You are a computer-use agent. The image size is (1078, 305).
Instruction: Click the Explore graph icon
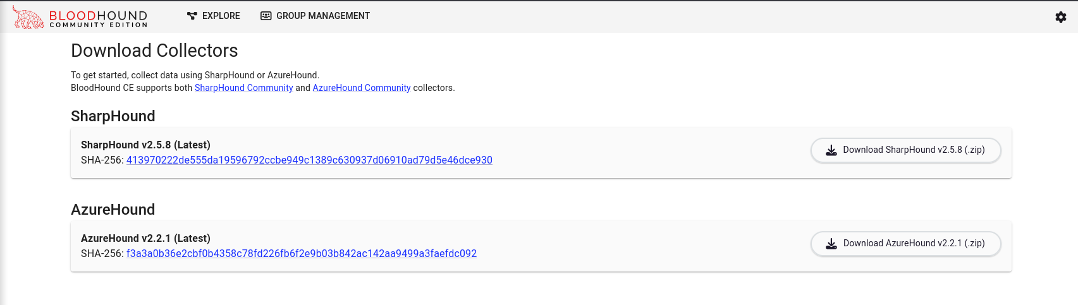(192, 16)
